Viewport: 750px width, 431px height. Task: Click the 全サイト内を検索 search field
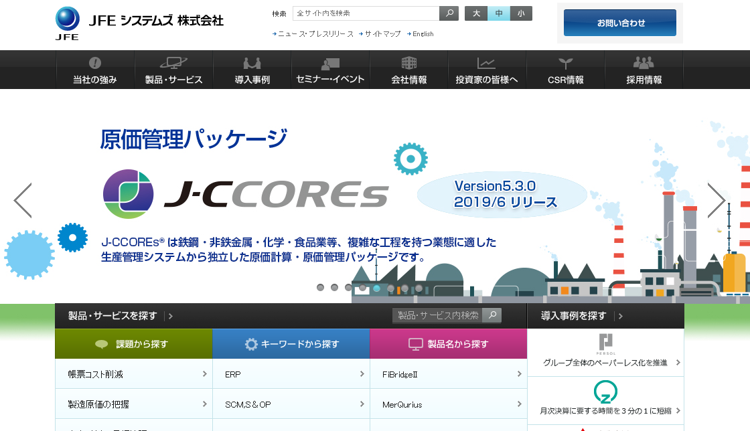[x=366, y=13]
